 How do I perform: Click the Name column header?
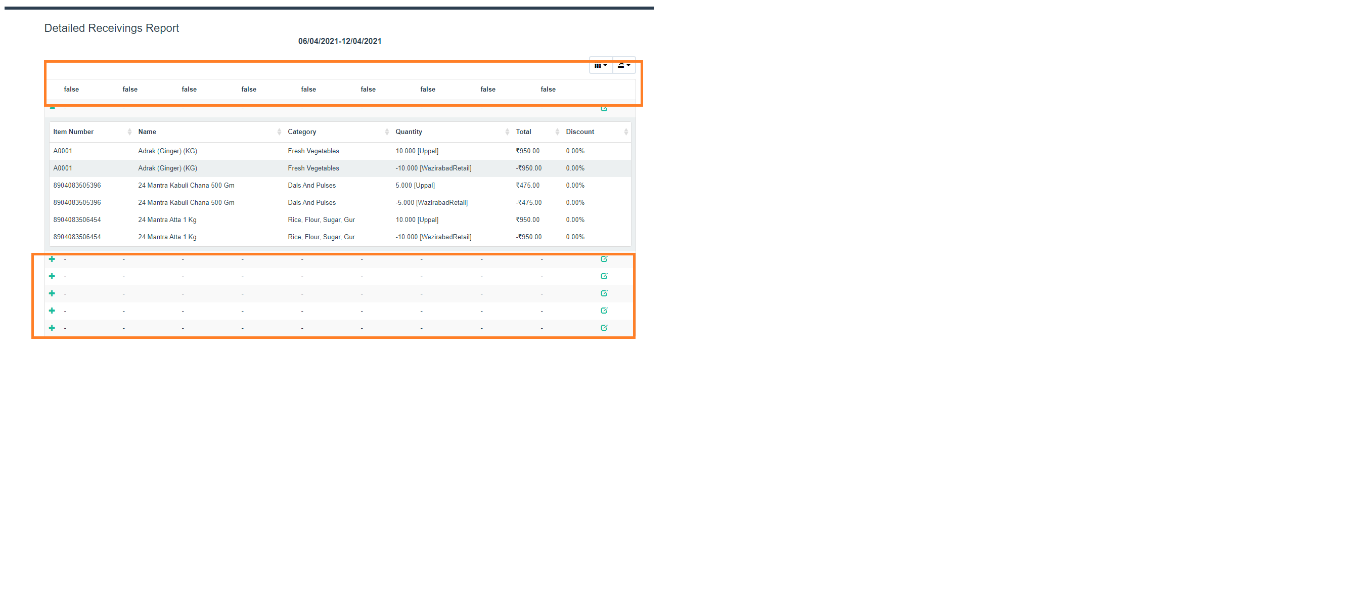tap(147, 132)
